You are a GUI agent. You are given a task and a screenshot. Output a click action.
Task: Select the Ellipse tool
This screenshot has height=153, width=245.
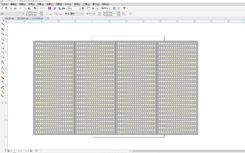(x=3, y=52)
